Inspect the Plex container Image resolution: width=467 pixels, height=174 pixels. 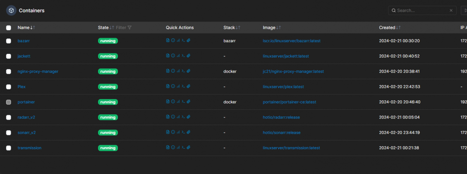(173, 86)
